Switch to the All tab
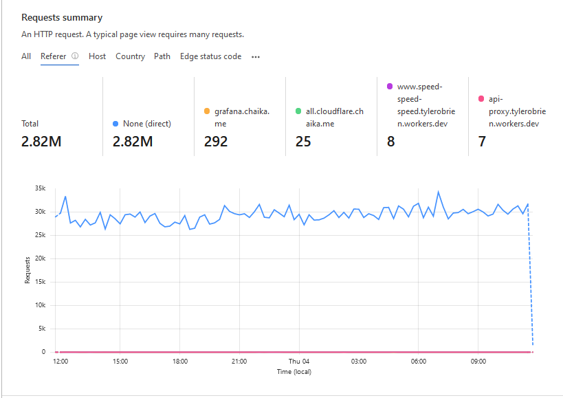563x398 pixels. [x=26, y=56]
